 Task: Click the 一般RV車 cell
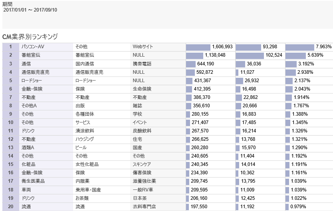143,189
